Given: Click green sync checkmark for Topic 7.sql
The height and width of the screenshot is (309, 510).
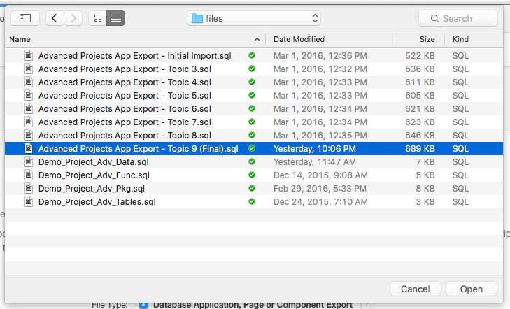Looking at the screenshot, I should click(252, 122).
